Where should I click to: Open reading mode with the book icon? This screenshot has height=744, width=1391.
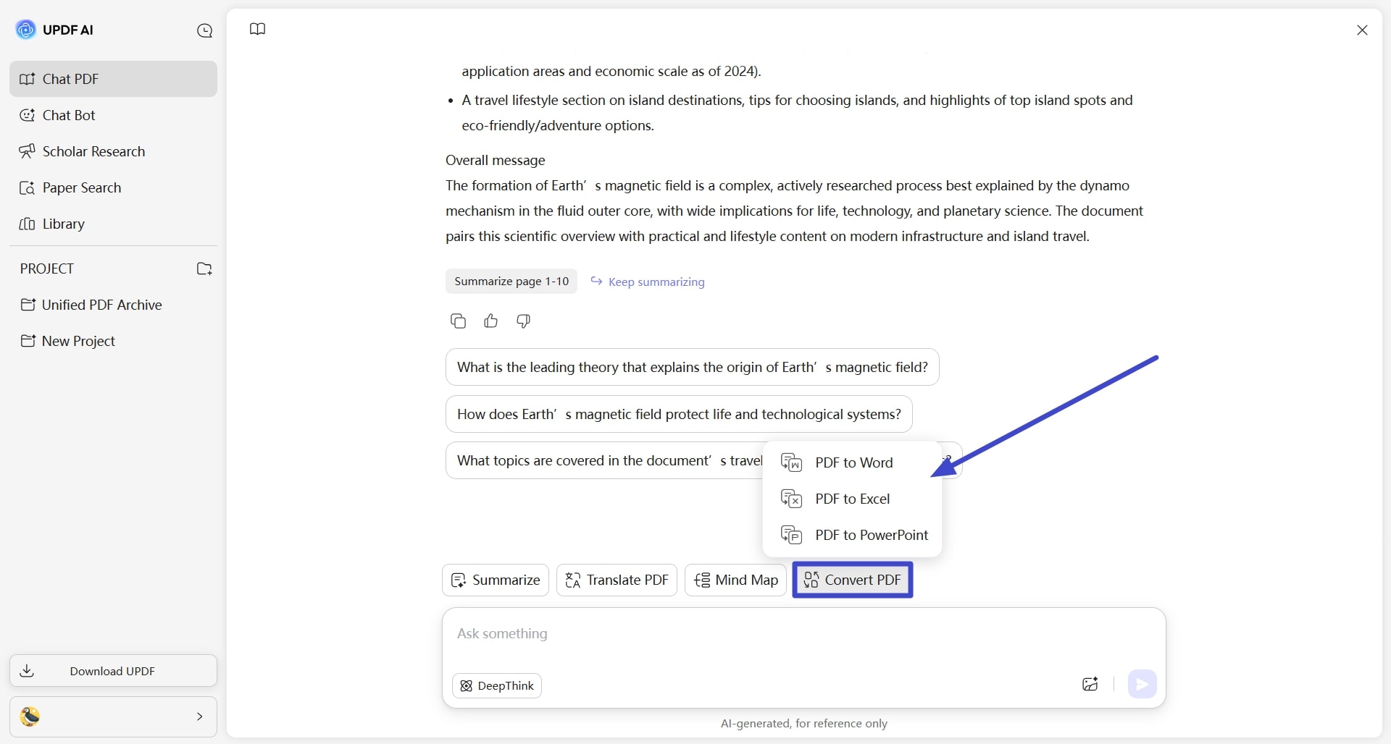[x=257, y=29]
